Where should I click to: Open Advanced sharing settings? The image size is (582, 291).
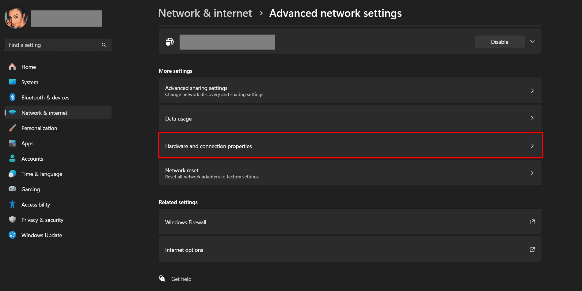click(x=350, y=91)
